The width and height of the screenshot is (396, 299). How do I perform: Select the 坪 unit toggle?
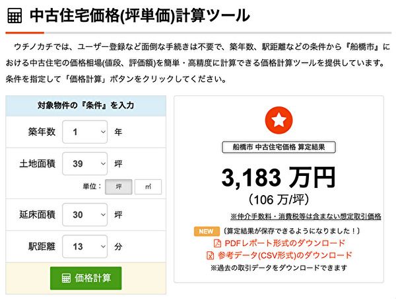tap(119, 187)
